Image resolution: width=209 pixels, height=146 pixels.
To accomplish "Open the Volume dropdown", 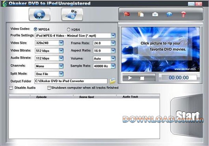I will tap(113, 58).
